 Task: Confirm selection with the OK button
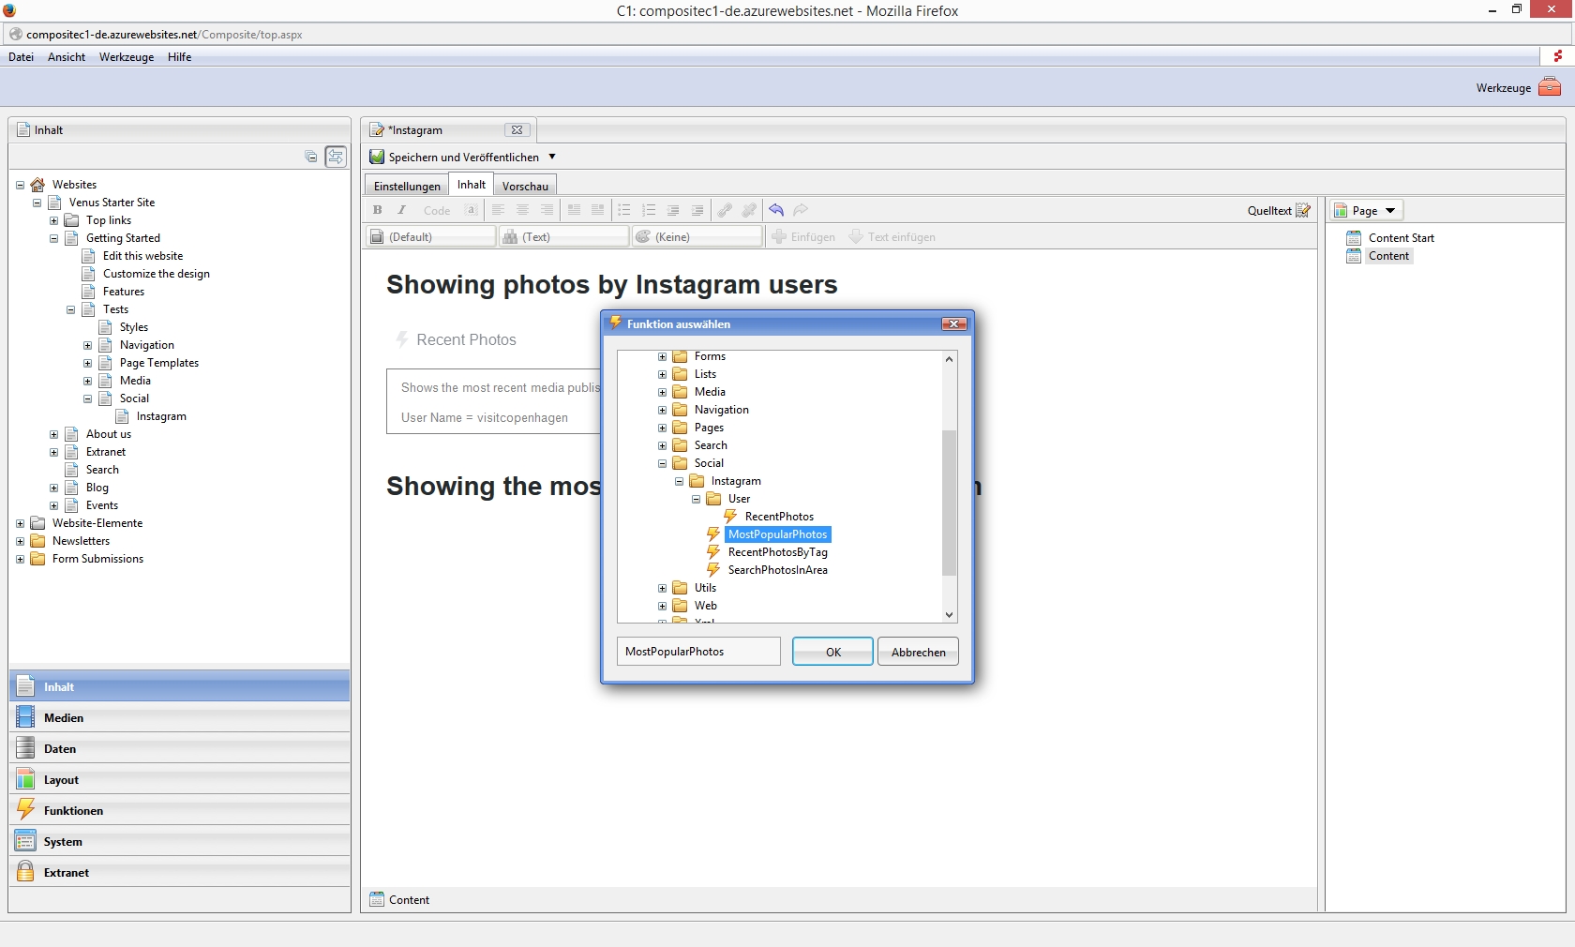point(832,652)
